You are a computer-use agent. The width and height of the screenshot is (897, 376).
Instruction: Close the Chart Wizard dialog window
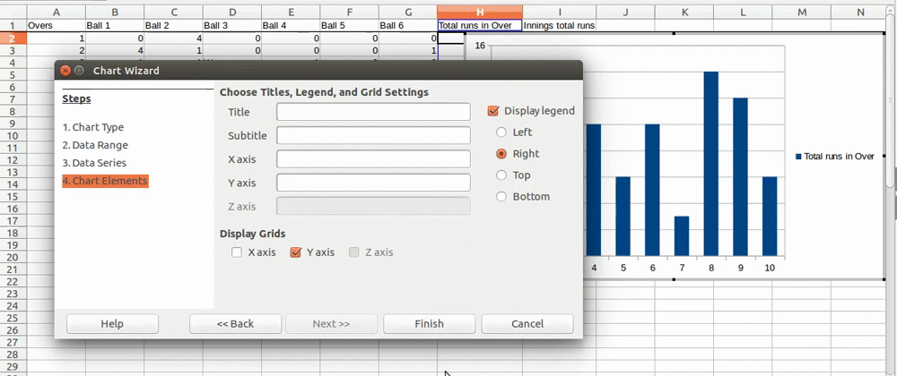coord(65,70)
